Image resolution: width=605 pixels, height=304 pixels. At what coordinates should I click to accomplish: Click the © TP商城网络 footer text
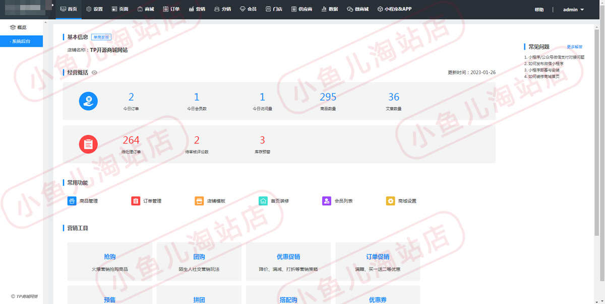(x=24, y=296)
